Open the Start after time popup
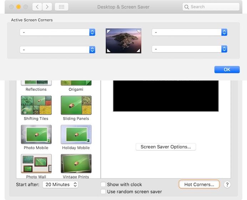This screenshot has height=200, width=247. point(60,185)
